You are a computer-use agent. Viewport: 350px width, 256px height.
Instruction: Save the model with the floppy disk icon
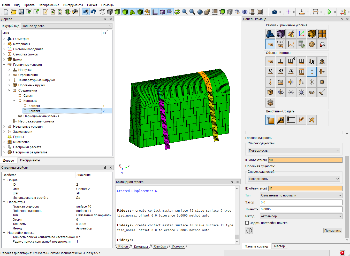(x=21, y=12)
